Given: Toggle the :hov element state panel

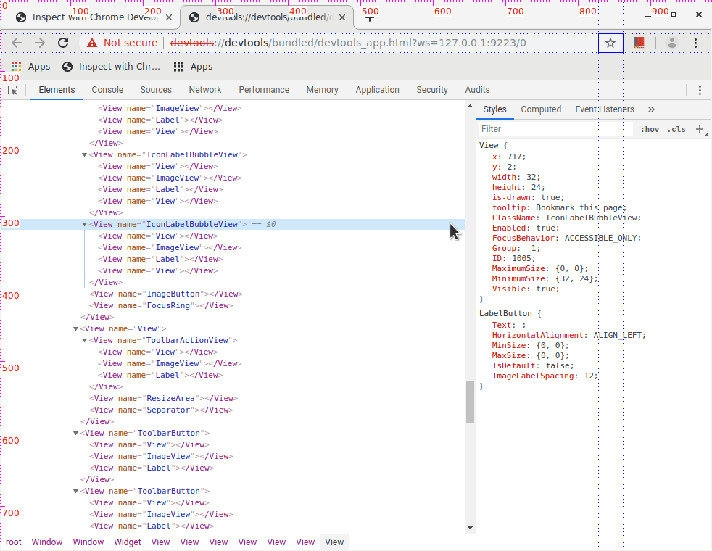Looking at the screenshot, I should pos(650,129).
